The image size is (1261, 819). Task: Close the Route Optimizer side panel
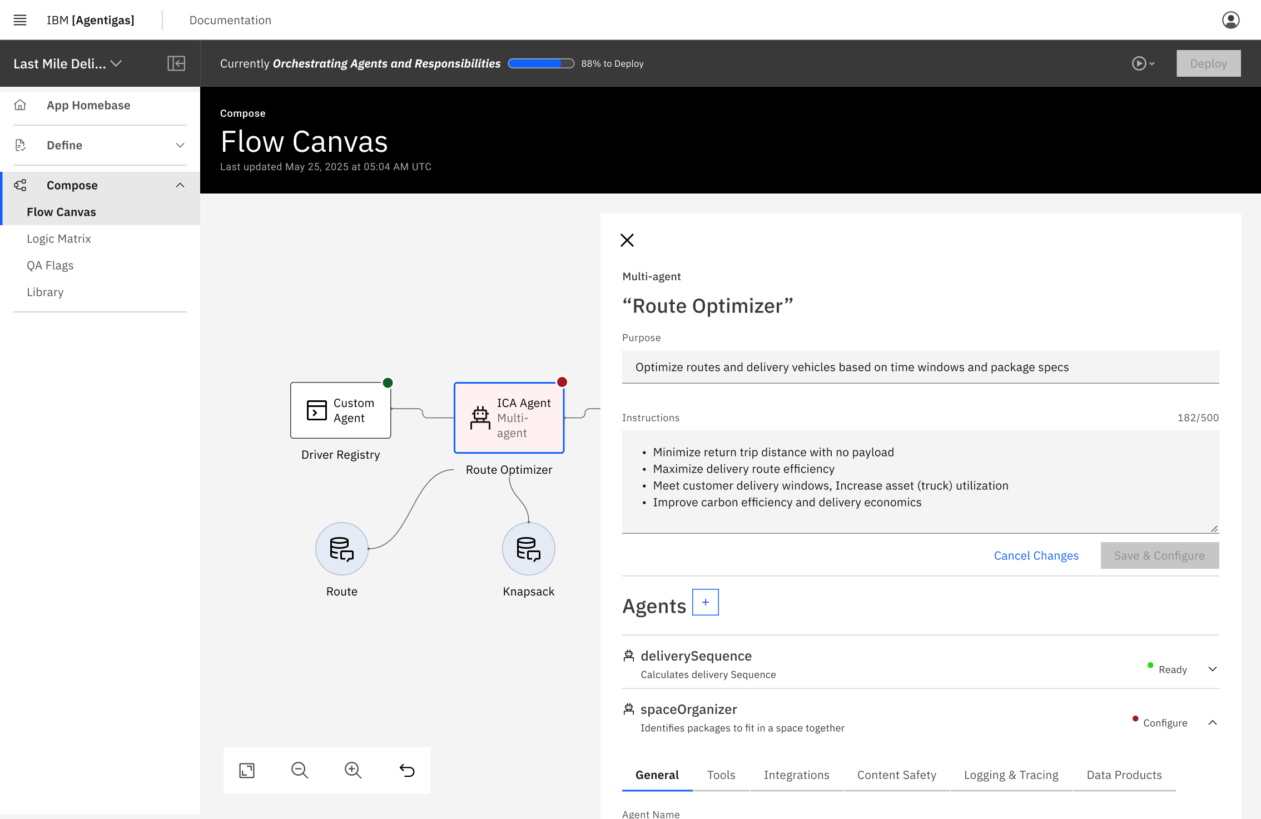coord(627,240)
